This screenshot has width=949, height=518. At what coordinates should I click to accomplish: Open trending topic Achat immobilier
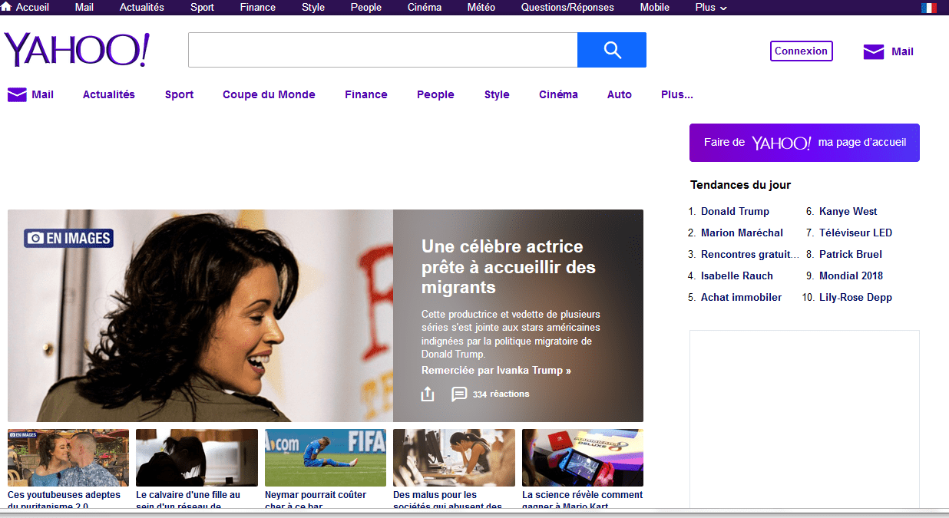(741, 297)
